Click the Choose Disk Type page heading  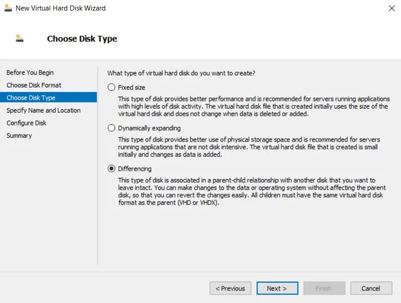(82, 39)
